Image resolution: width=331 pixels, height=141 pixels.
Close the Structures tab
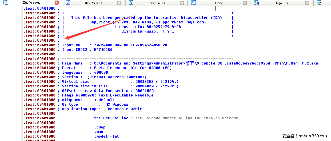click(182, 3)
